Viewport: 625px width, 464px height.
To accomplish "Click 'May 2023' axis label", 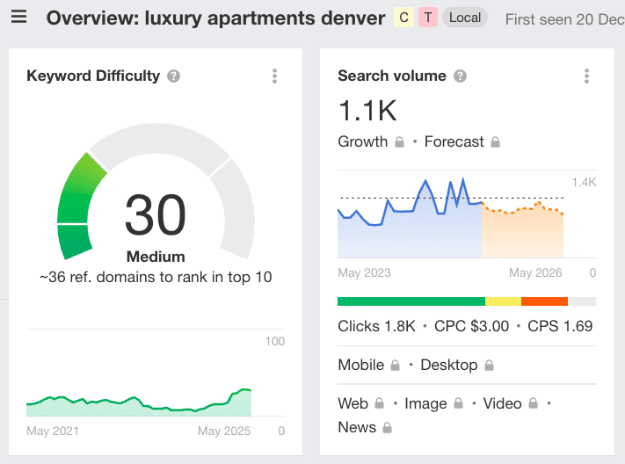I will pos(364,272).
